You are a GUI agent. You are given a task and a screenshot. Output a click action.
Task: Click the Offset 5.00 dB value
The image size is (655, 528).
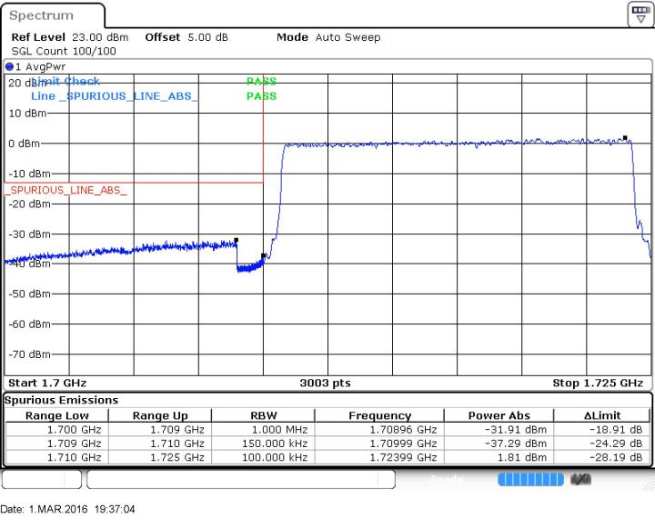point(207,37)
